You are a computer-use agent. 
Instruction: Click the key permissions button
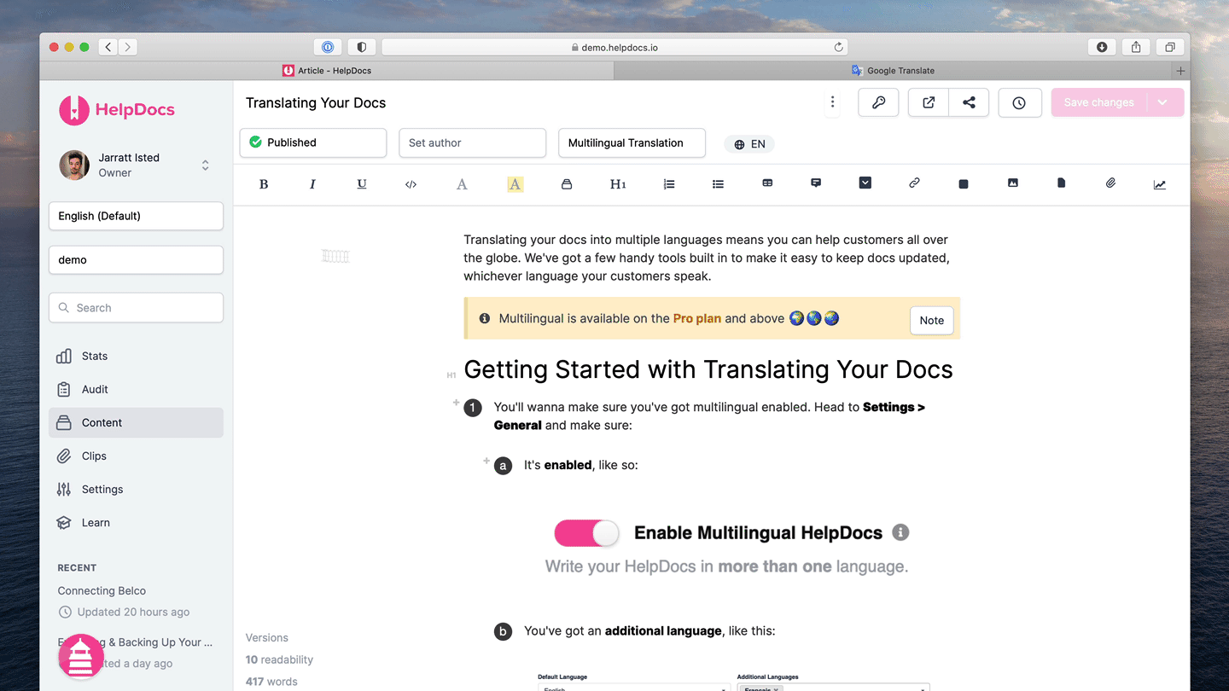[x=878, y=102]
